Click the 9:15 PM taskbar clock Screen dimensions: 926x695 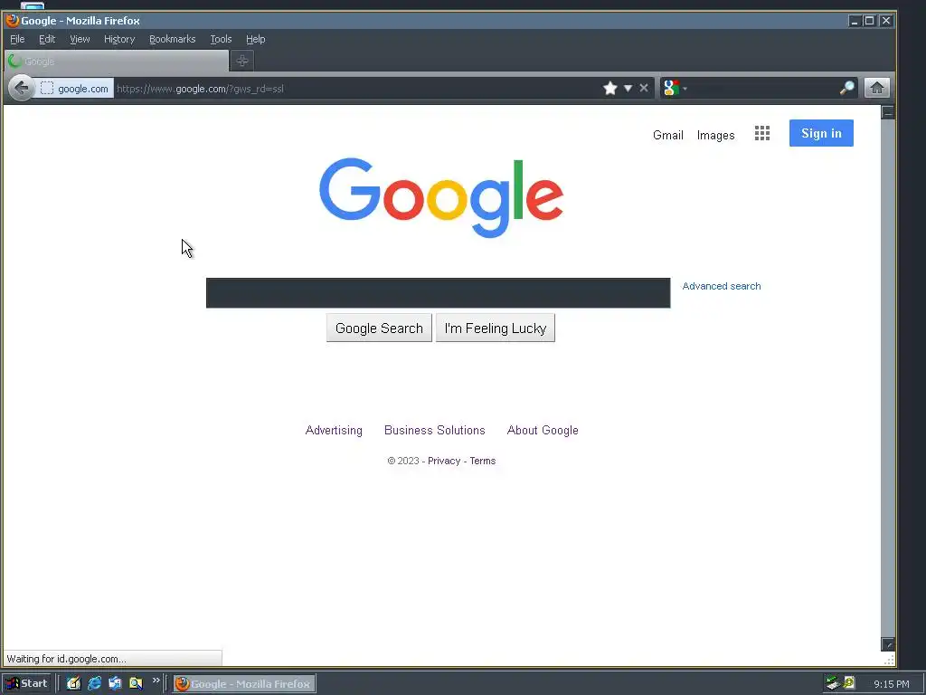pos(891,684)
